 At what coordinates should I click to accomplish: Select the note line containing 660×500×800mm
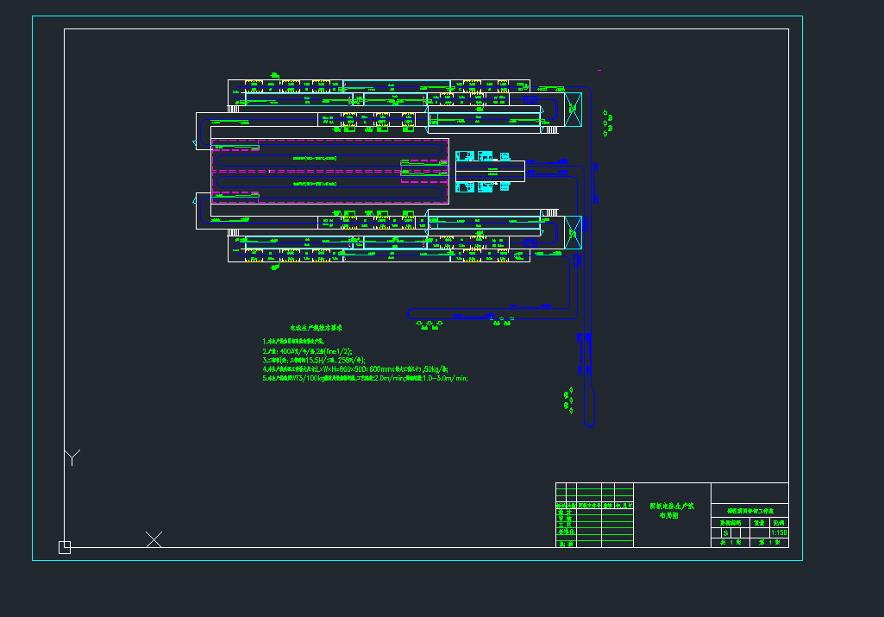click(355, 368)
